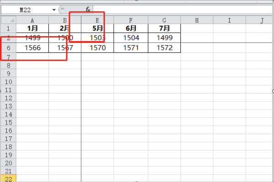This screenshot has width=274, height=182.
Task: Select column H header
Action: click(x=197, y=20)
